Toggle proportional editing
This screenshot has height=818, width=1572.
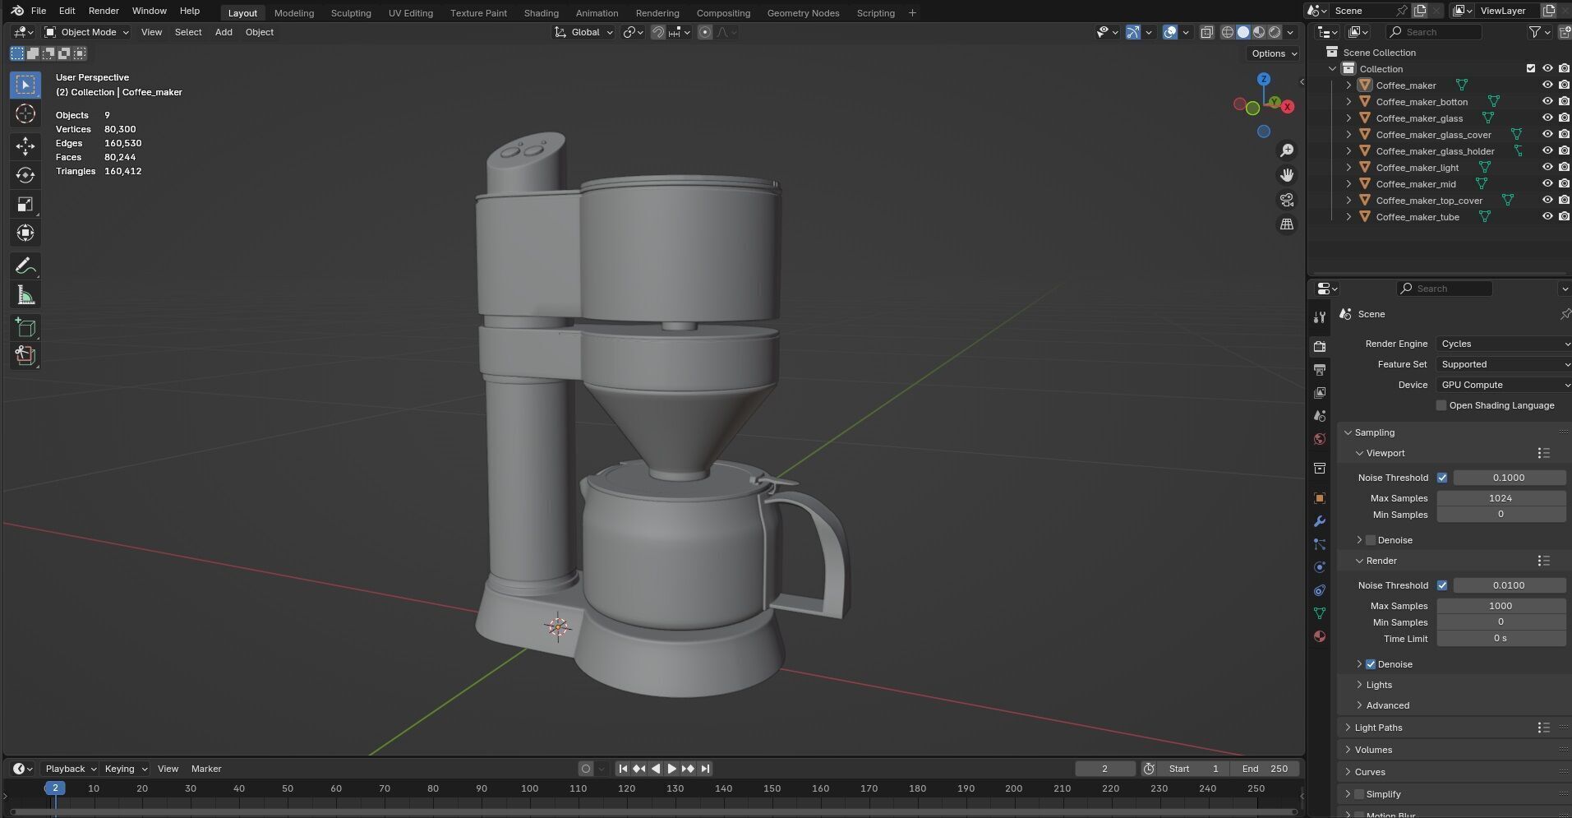705,32
